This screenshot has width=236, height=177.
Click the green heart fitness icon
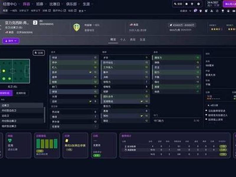(10, 141)
